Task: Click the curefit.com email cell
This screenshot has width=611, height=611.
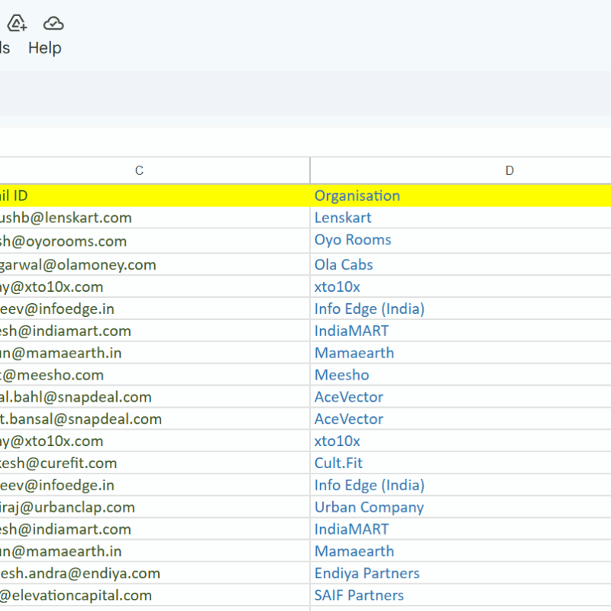Action: point(155,463)
